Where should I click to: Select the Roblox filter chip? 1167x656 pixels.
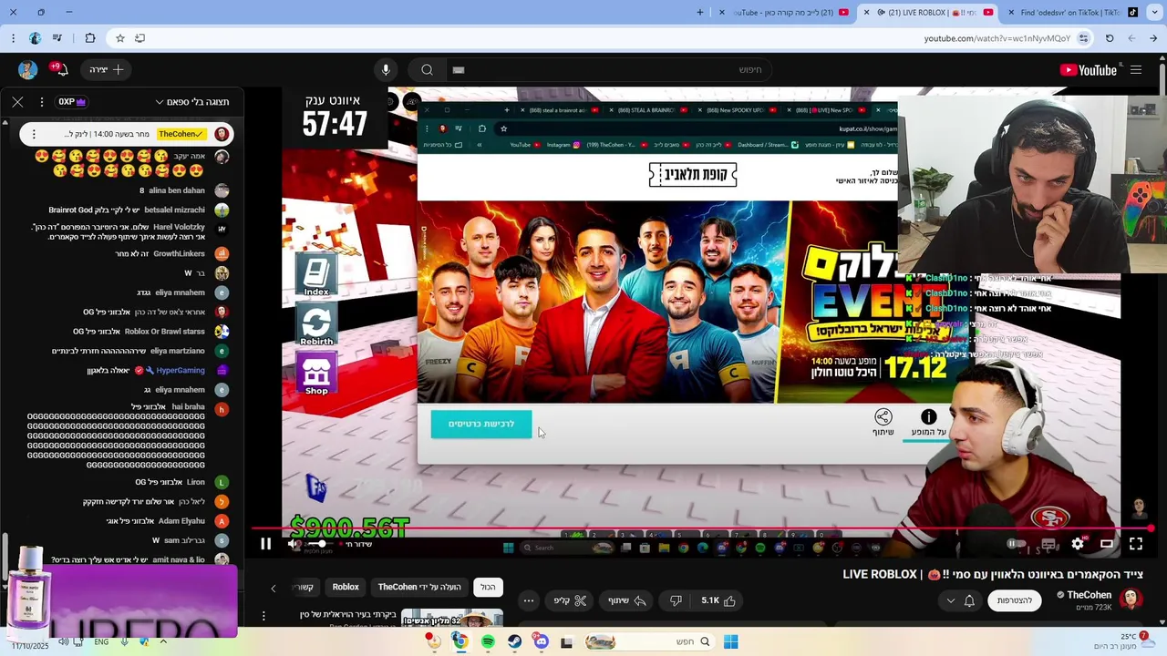[x=346, y=587]
